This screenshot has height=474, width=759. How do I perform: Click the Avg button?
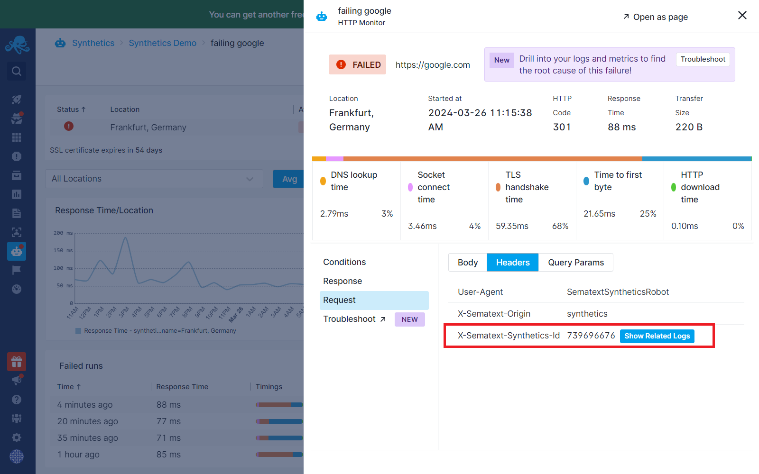pos(288,179)
